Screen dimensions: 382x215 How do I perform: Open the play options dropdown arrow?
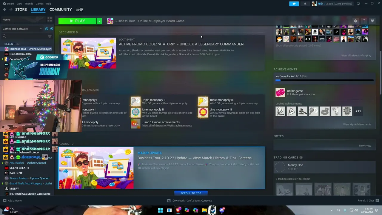point(99,21)
